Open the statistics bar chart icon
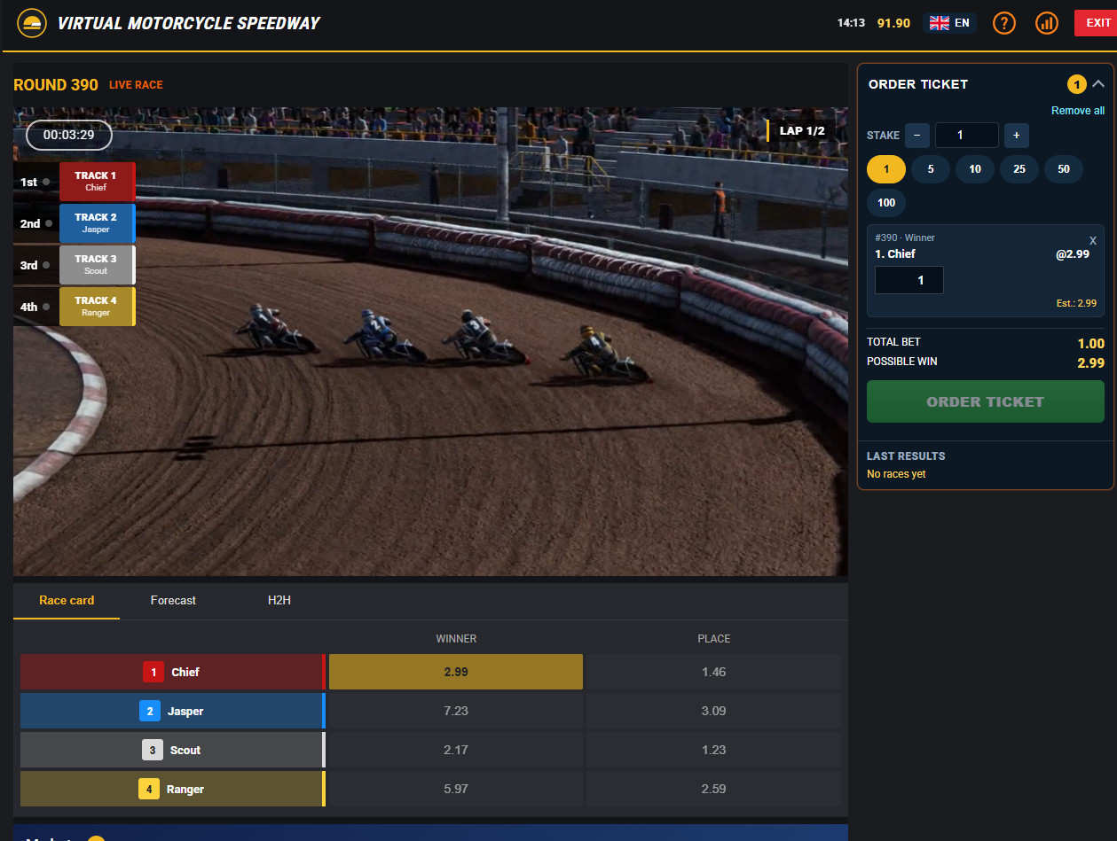1117x841 pixels. [1047, 23]
